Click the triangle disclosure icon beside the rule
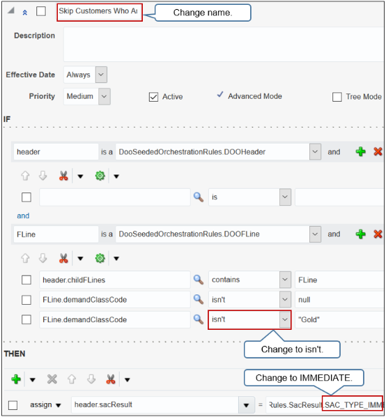The width and height of the screenshot is (386, 417). [x=11, y=10]
